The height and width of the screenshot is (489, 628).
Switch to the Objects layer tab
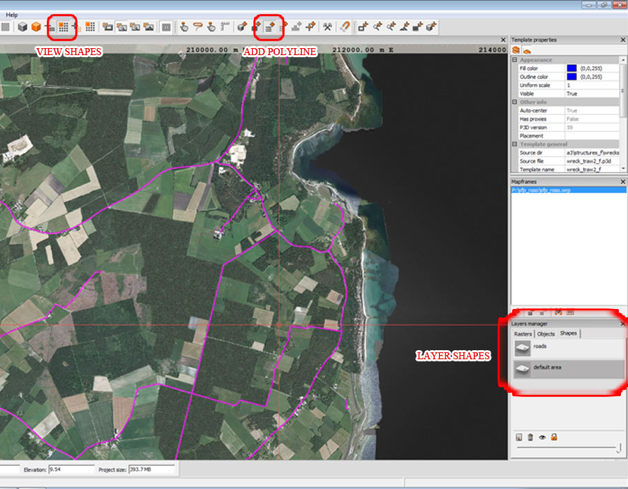(546, 334)
